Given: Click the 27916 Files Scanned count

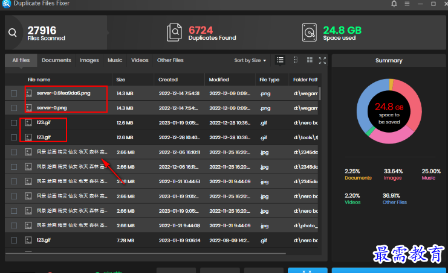Looking at the screenshot, I should (42, 30).
